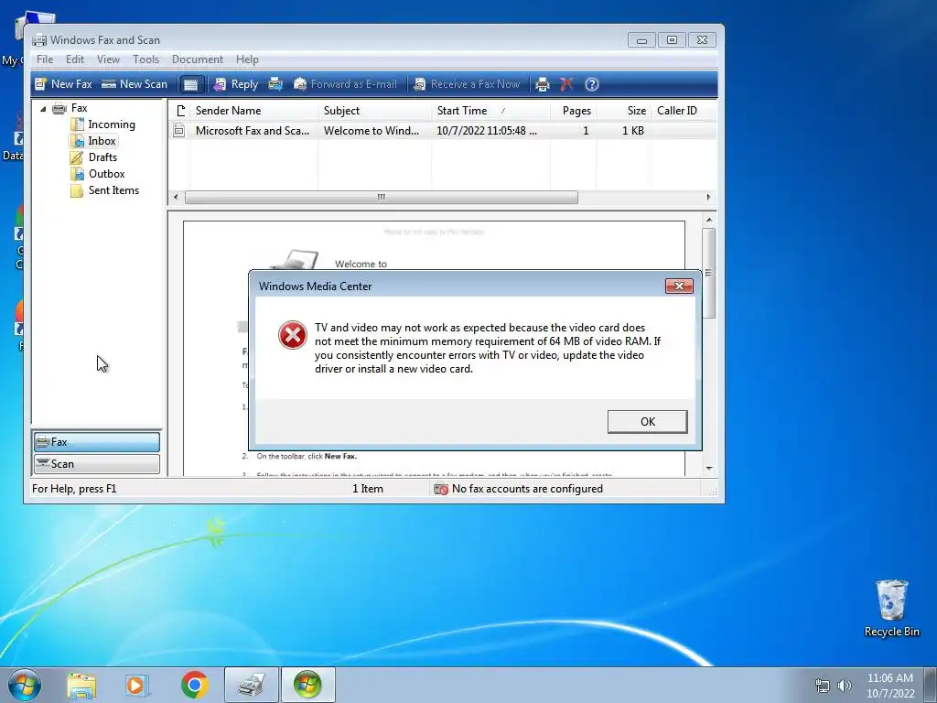Click the New Scan toolbar button
Image resolution: width=937 pixels, height=703 pixels.
[135, 84]
